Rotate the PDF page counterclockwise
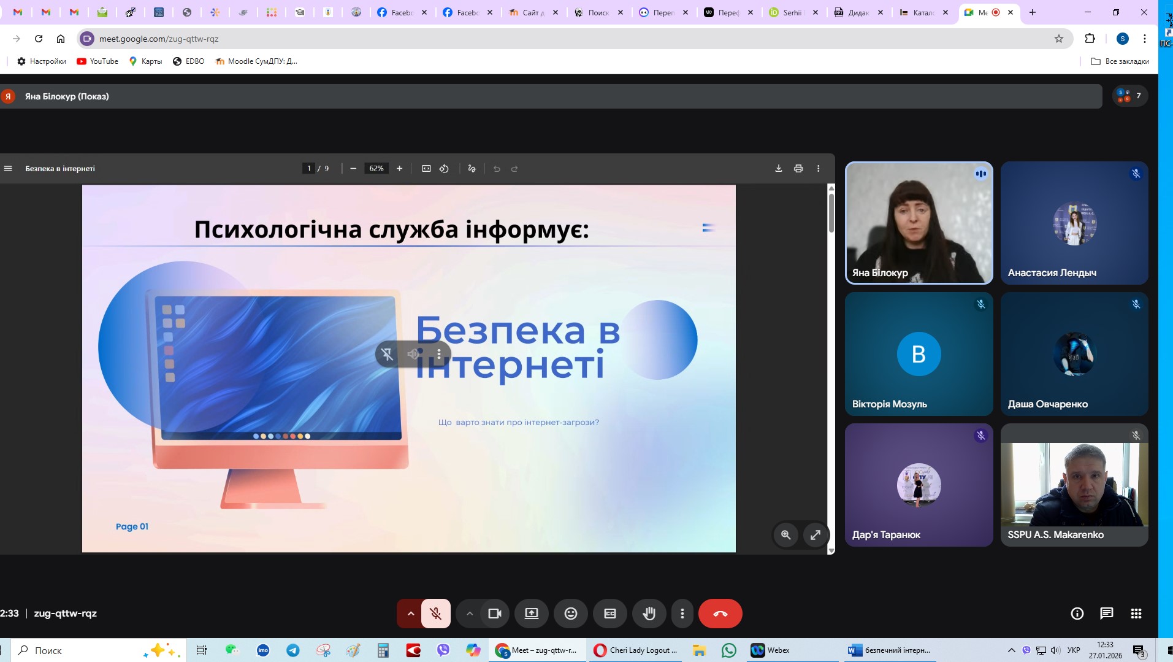Image resolution: width=1173 pixels, height=662 pixels. 444,169
